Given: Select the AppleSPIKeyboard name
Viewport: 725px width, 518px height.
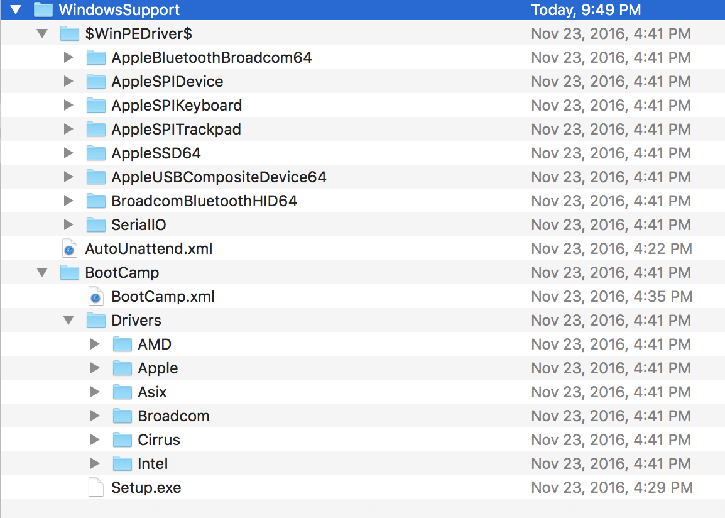Looking at the screenshot, I should click(177, 105).
